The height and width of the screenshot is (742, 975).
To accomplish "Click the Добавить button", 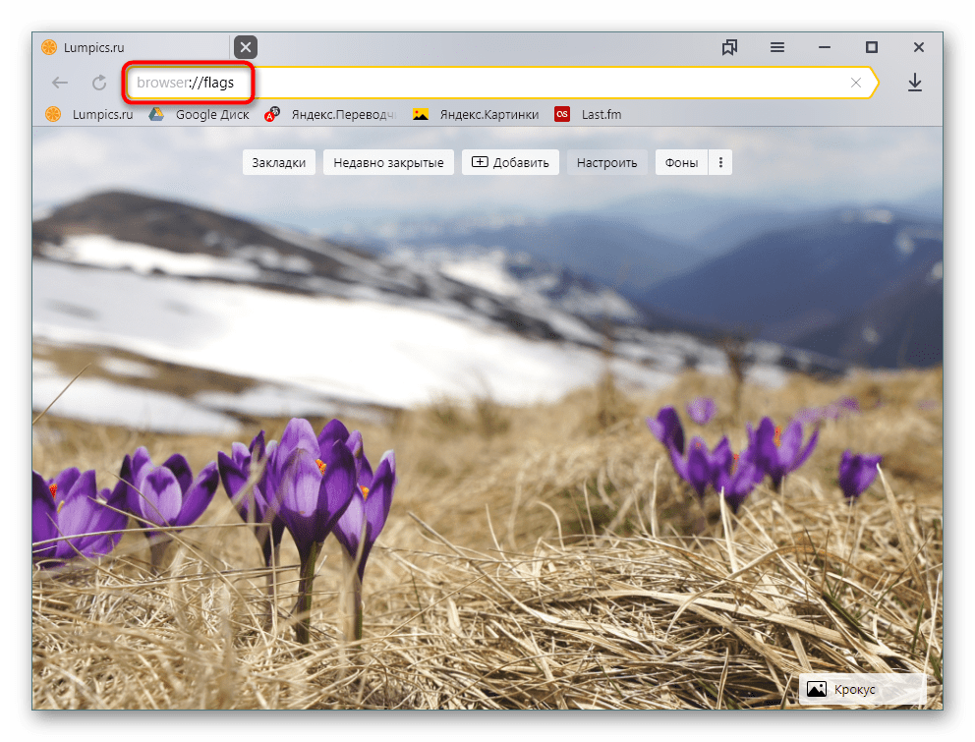I will pos(510,162).
